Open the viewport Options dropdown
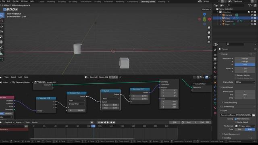This screenshot has width=258, height=145. pyautogui.click(x=206, y=9)
